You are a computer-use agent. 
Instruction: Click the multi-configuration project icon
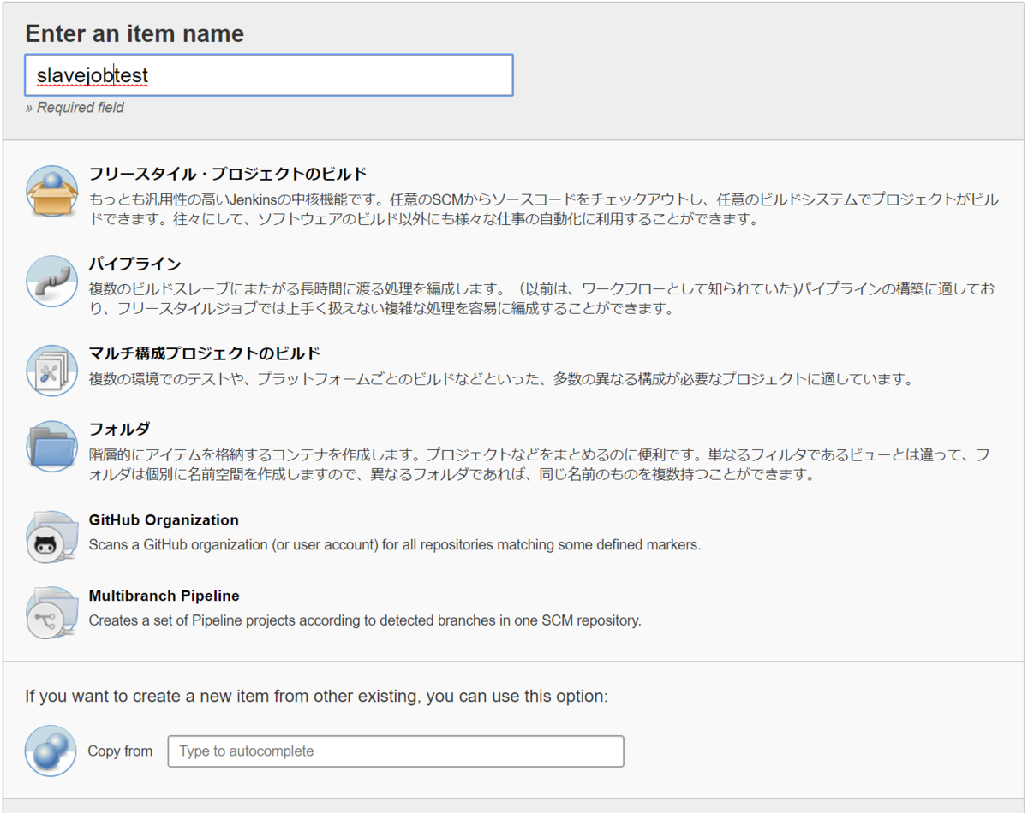[x=51, y=371]
